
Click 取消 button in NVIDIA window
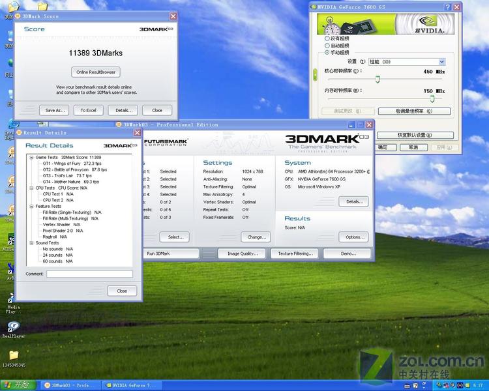coord(413,147)
